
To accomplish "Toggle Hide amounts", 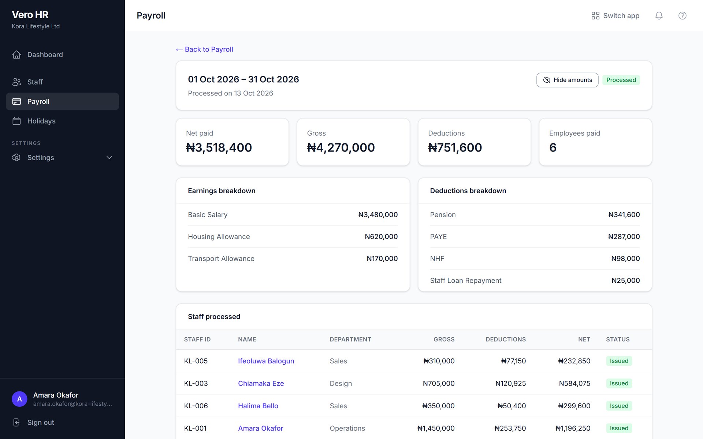I will (567, 80).
